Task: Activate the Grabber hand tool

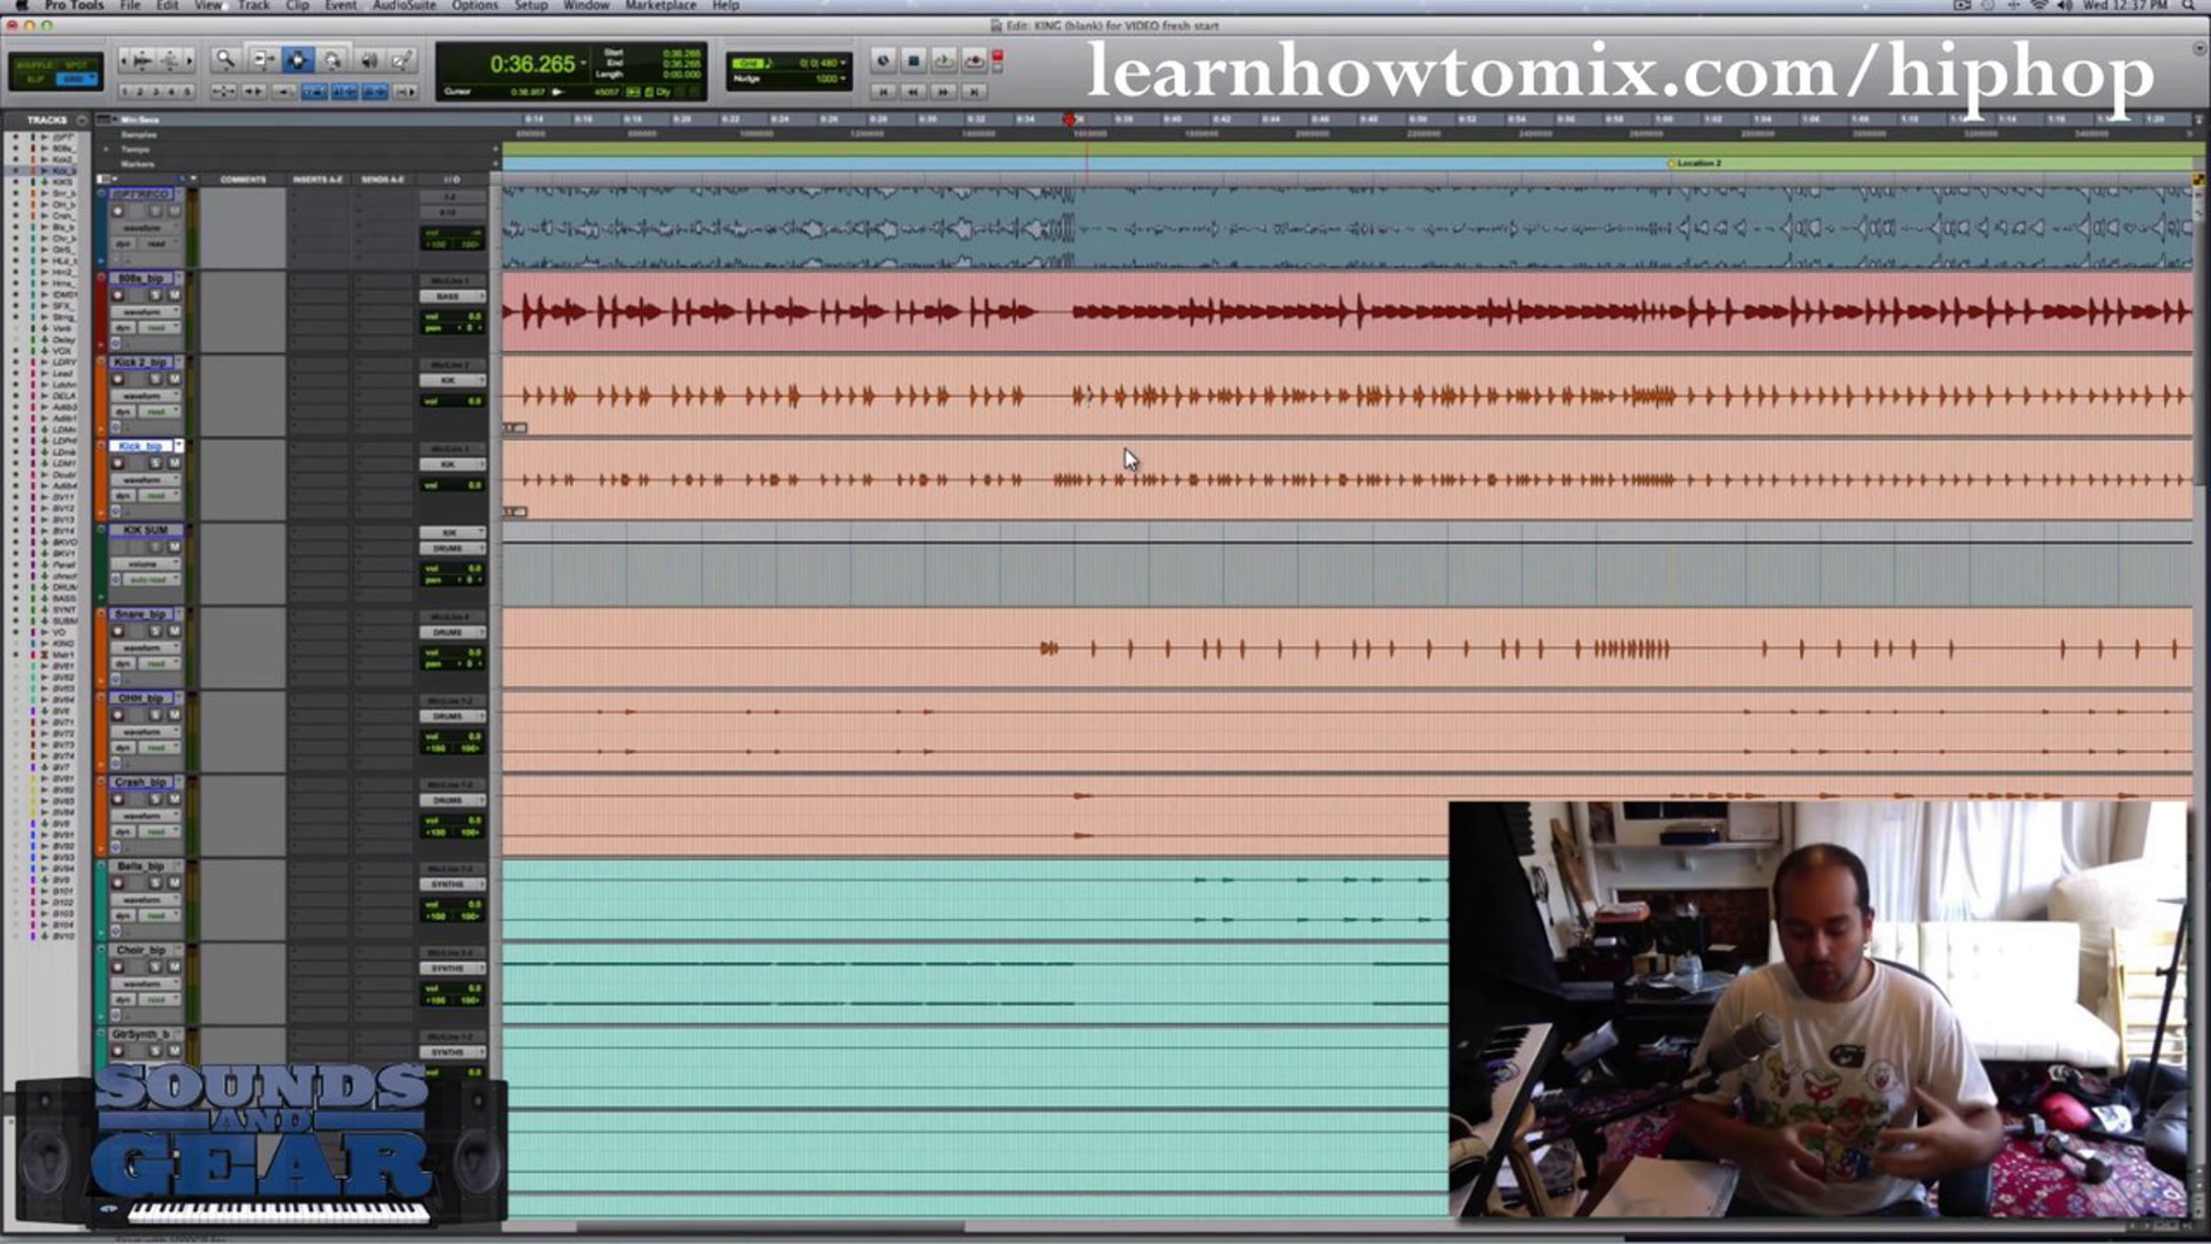Action: pos(333,61)
